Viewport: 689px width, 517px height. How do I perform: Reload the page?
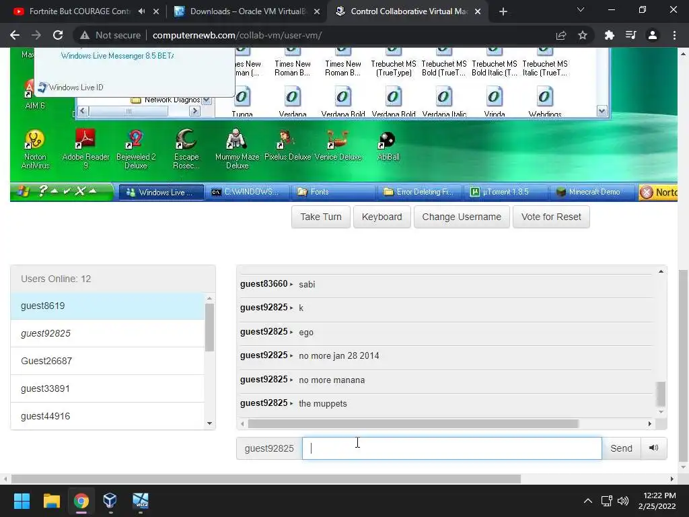point(58,35)
